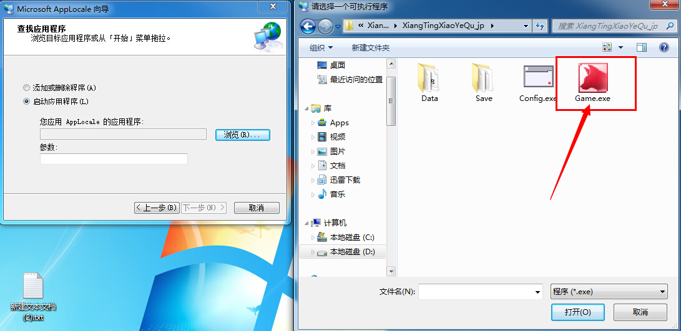Select the 添加或删除程序(A) radio button
Image resolution: width=681 pixels, height=331 pixels.
tap(26, 88)
